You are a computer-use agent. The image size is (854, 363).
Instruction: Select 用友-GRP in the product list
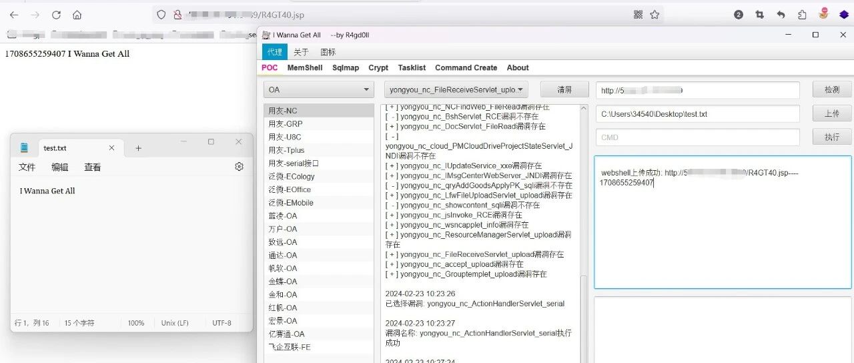(319, 124)
